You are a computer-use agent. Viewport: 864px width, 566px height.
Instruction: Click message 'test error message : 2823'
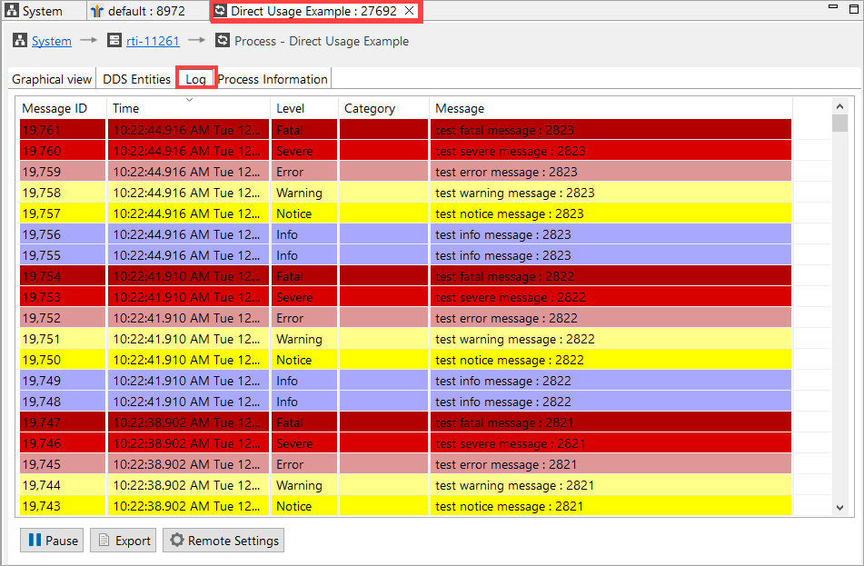coord(506,172)
